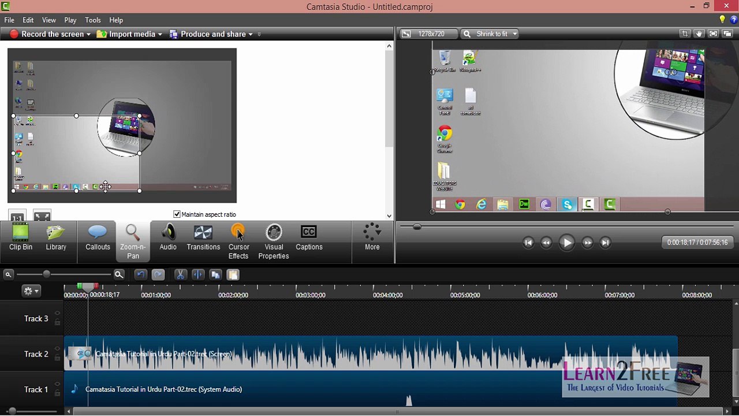Click the help question mark icon
This screenshot has width=739, height=416.
pos(734,20)
